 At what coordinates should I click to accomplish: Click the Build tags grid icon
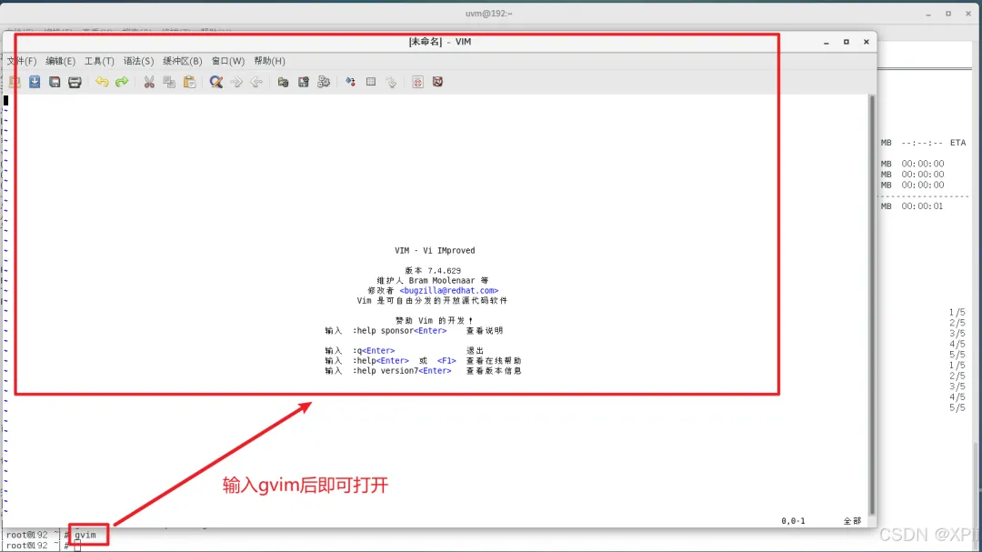point(371,82)
